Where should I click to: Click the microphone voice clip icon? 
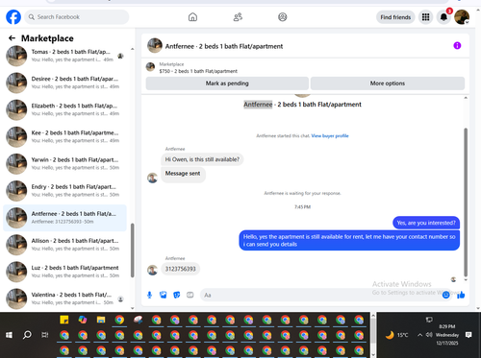coord(149,295)
